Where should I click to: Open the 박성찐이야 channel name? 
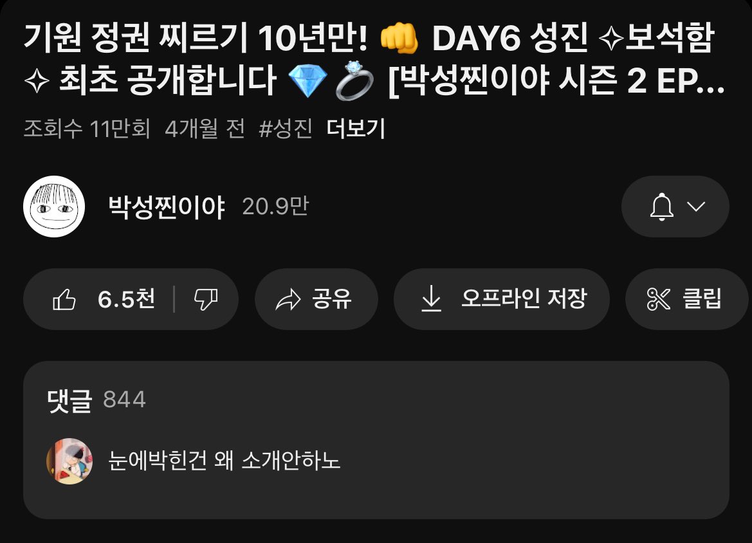167,207
